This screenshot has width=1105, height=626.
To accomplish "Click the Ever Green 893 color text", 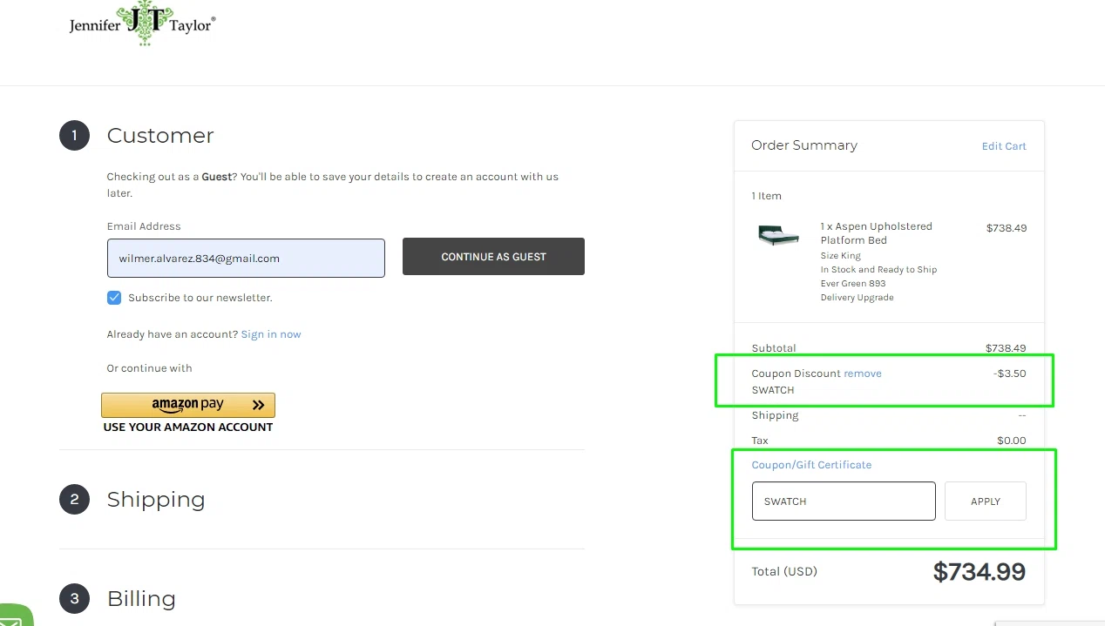I will 853,284.
